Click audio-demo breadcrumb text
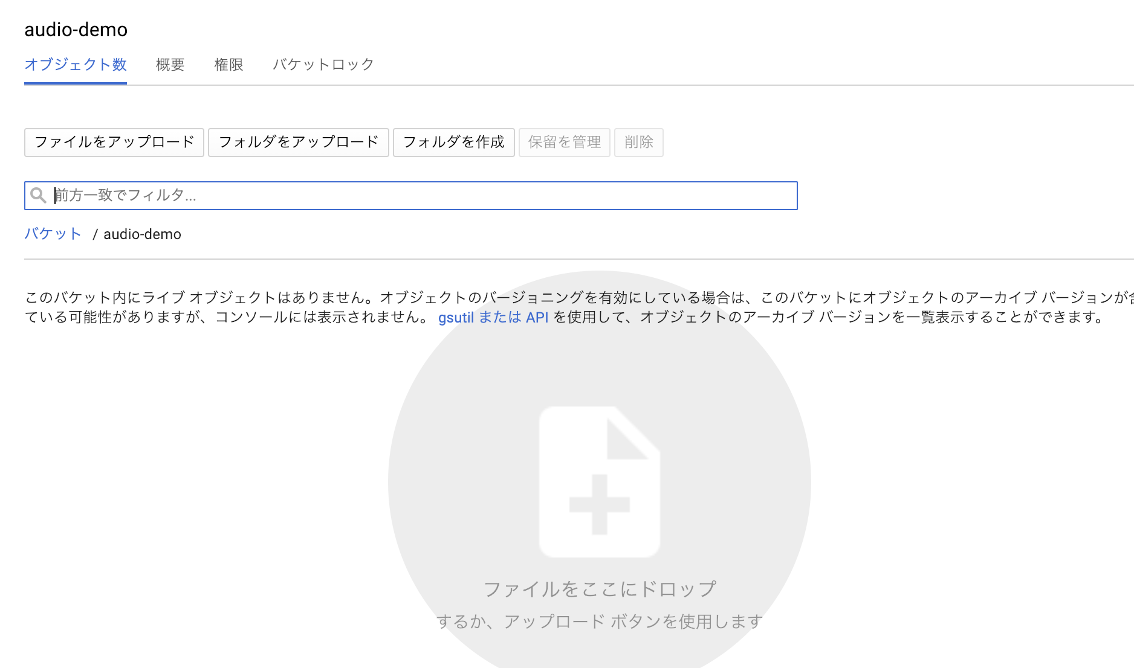 pyautogui.click(x=142, y=234)
